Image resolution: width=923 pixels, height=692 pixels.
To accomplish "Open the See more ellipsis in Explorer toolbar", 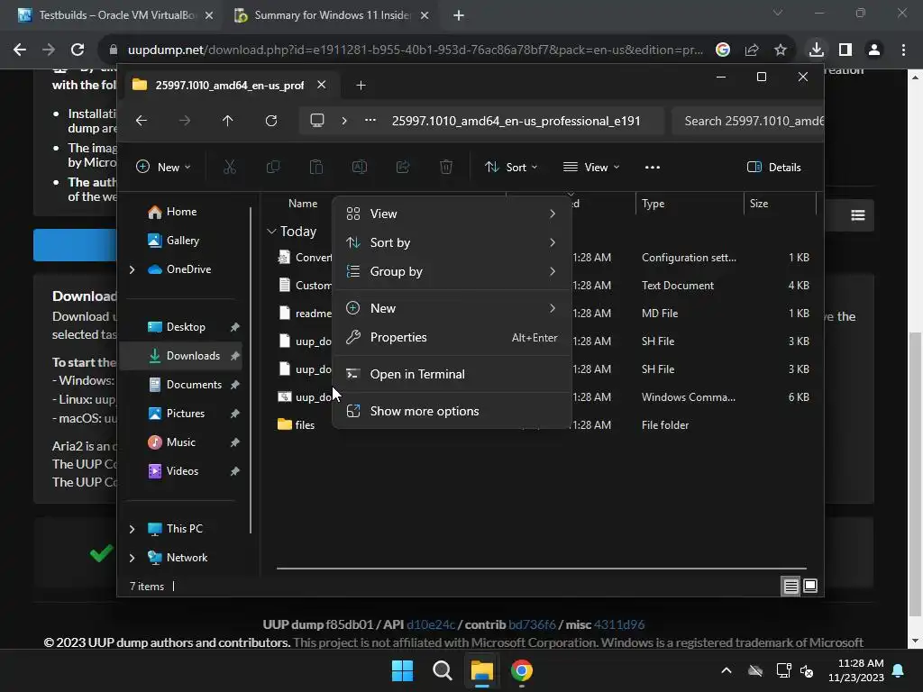I will [653, 167].
